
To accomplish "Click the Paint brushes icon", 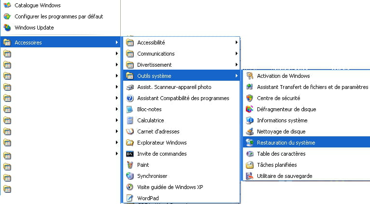I will point(130,165).
